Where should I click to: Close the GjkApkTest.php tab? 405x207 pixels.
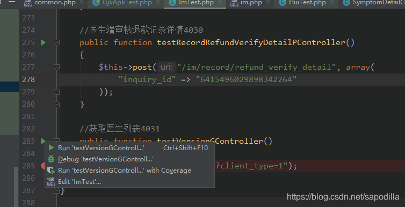157,3
